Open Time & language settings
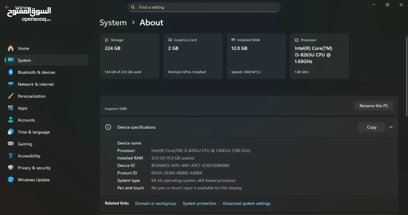The height and width of the screenshot is (215, 408). click(33, 132)
